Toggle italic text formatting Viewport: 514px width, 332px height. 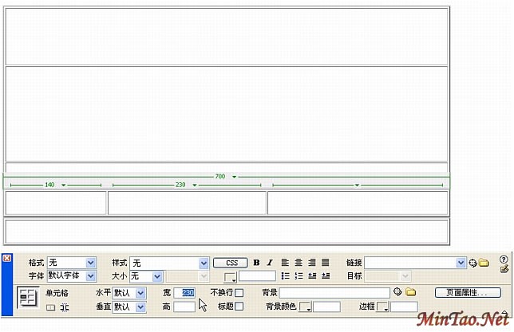(x=269, y=263)
